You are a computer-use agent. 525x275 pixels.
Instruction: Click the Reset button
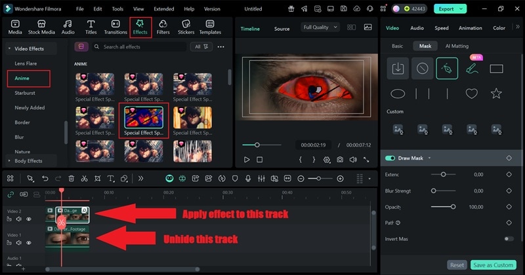pyautogui.click(x=457, y=265)
